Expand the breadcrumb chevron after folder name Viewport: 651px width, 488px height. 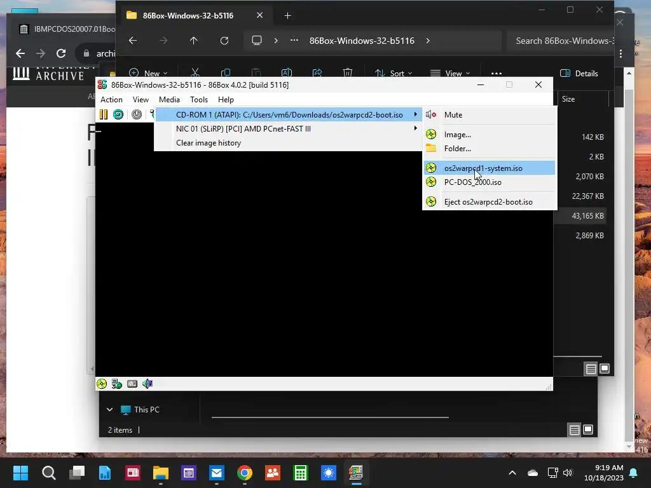click(x=428, y=41)
